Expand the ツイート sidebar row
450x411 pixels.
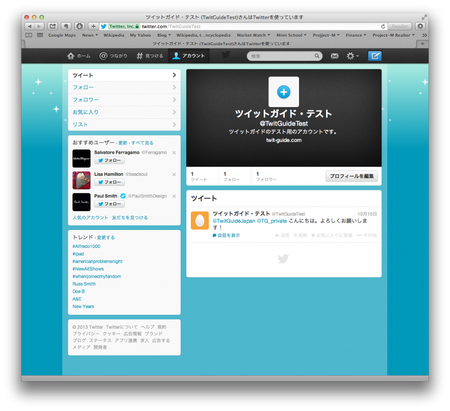(124, 75)
